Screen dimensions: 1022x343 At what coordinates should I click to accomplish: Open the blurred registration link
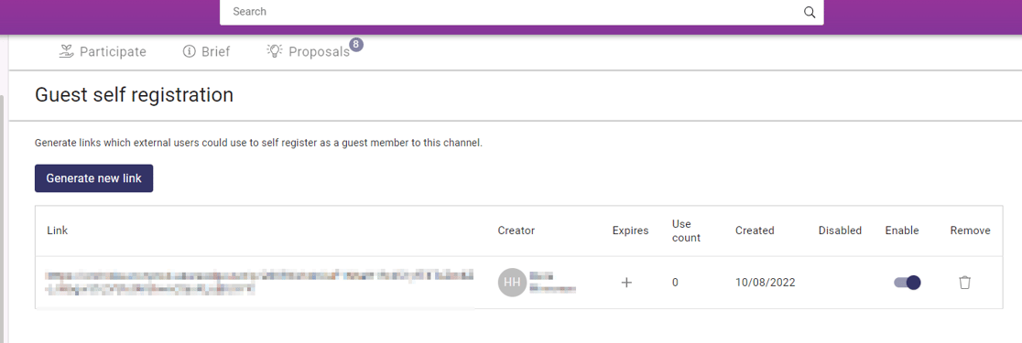[259, 282]
